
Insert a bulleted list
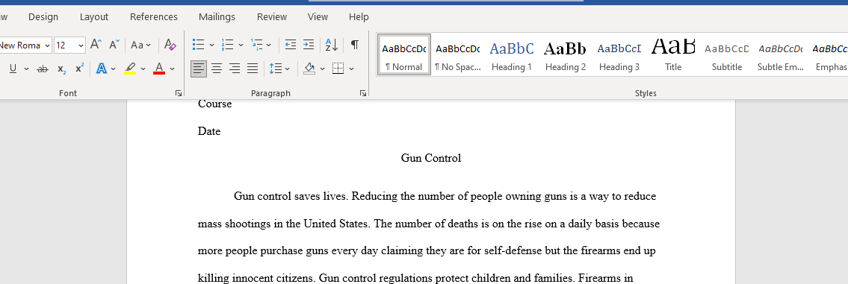click(199, 45)
